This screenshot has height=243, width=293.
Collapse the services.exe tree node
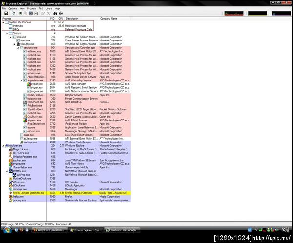coord(18,48)
